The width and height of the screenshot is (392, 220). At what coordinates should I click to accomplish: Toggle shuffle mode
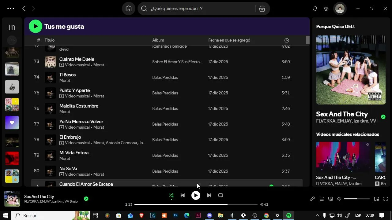171,195
